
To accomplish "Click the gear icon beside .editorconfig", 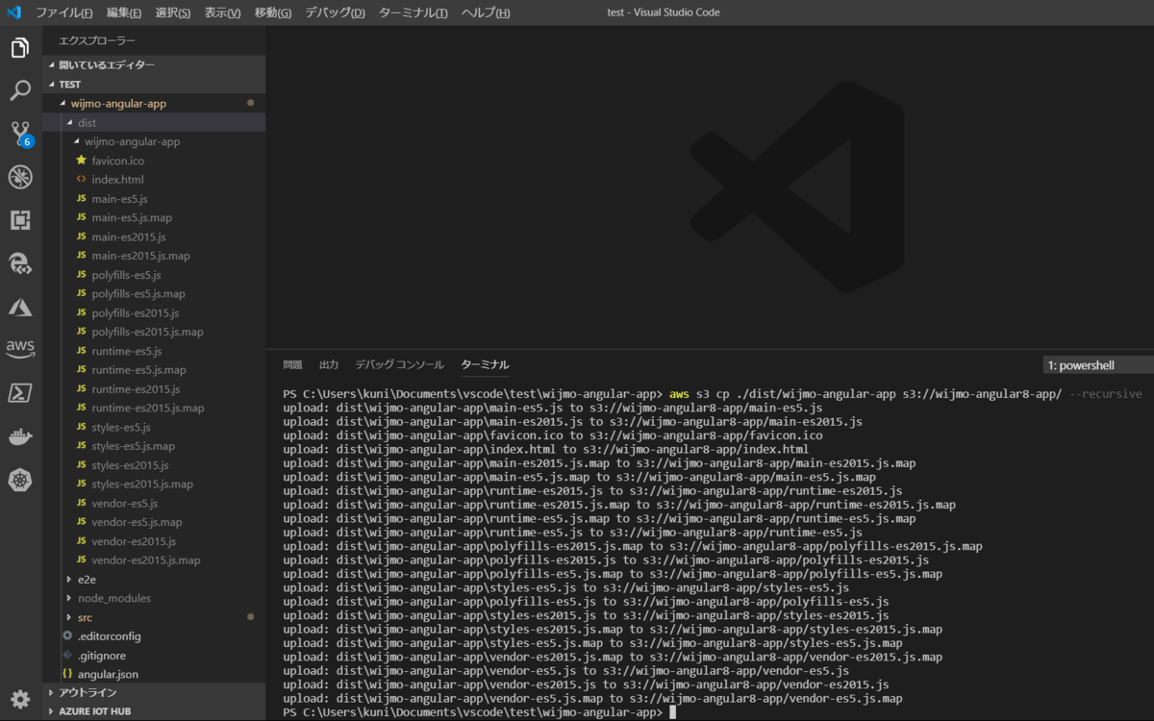I will click(67, 636).
